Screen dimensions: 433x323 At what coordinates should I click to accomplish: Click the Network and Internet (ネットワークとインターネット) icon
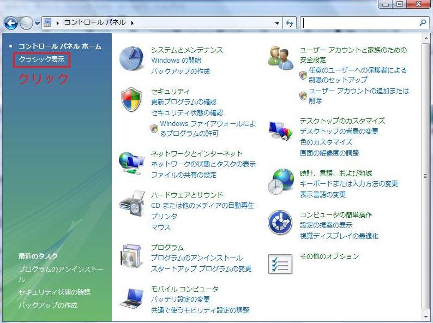coord(131,163)
